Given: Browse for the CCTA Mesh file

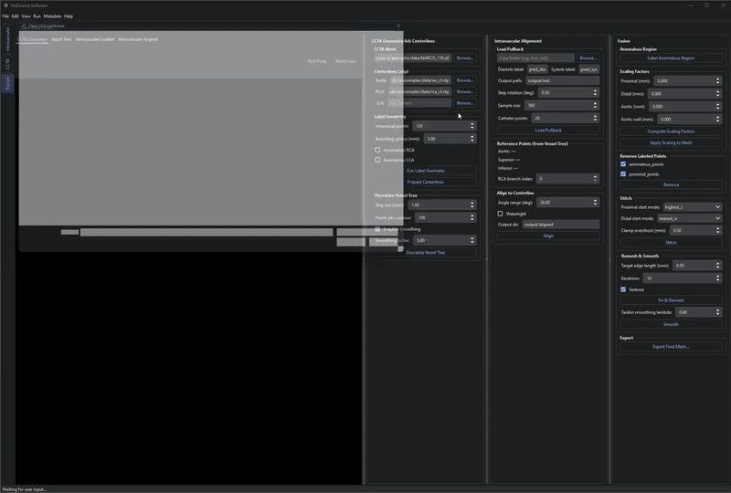Looking at the screenshot, I should coord(465,58).
